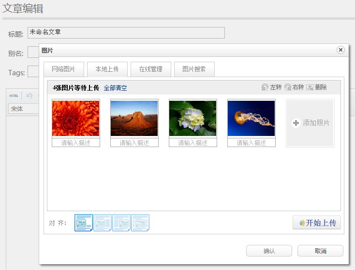
Task: Click description field under desert image
Action: pyautogui.click(x=134, y=143)
